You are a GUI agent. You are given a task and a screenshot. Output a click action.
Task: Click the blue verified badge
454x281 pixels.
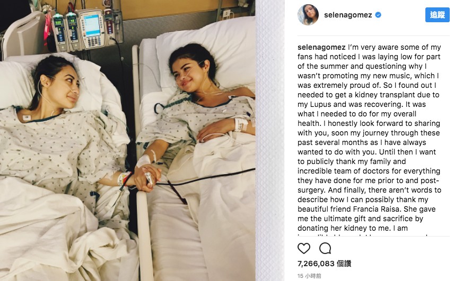pyautogui.click(x=378, y=15)
